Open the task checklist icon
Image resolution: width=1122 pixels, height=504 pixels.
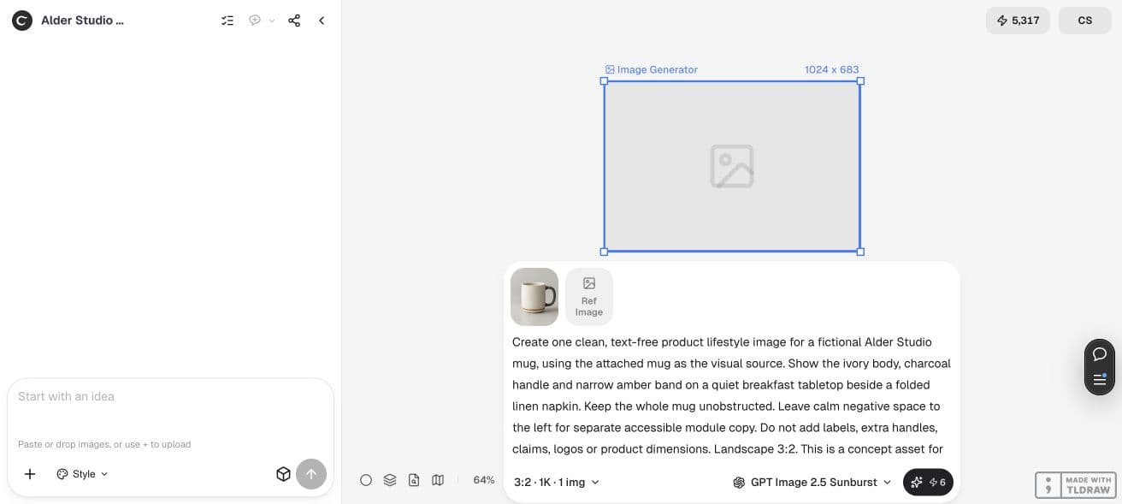227,21
